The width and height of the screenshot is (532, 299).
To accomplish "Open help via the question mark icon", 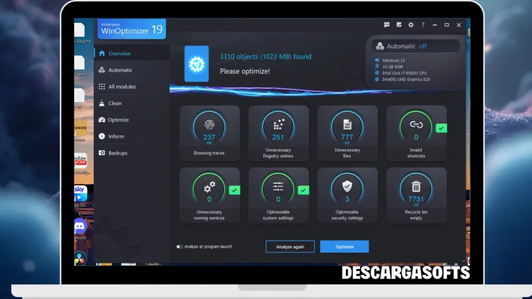I will tap(422, 24).
